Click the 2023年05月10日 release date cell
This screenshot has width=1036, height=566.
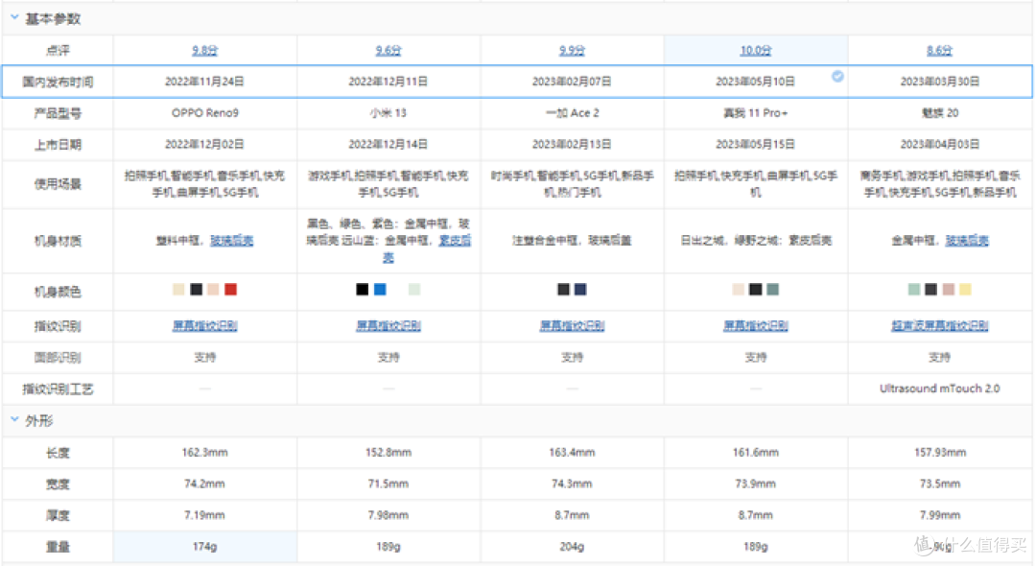tap(756, 82)
